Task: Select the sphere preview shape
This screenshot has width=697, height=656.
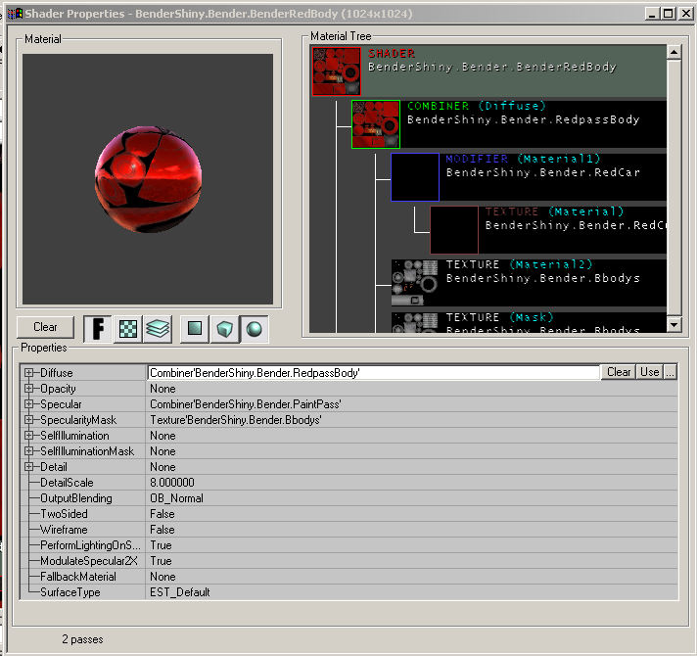Action: [254, 329]
